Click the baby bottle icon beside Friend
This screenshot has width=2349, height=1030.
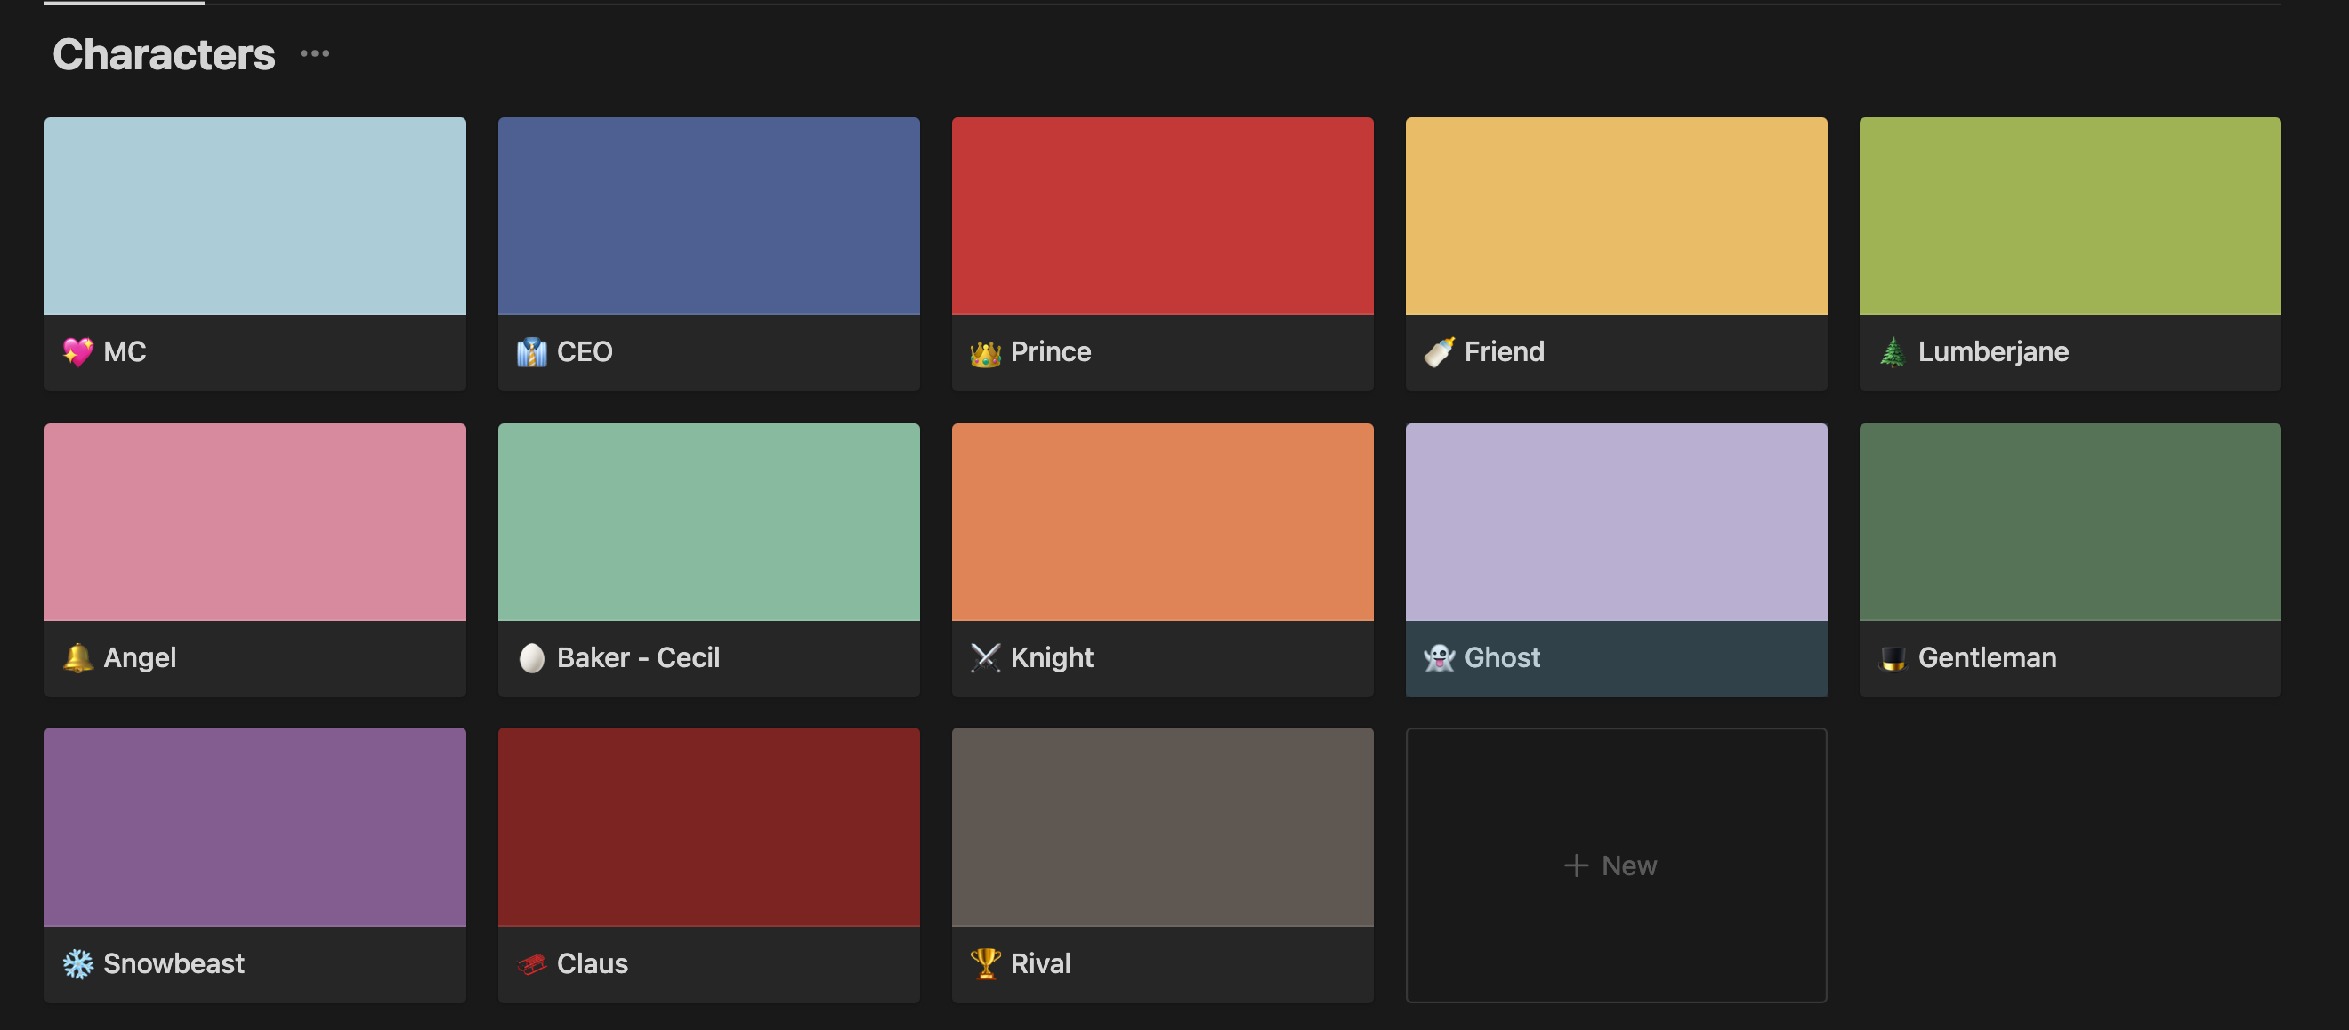tap(1439, 352)
